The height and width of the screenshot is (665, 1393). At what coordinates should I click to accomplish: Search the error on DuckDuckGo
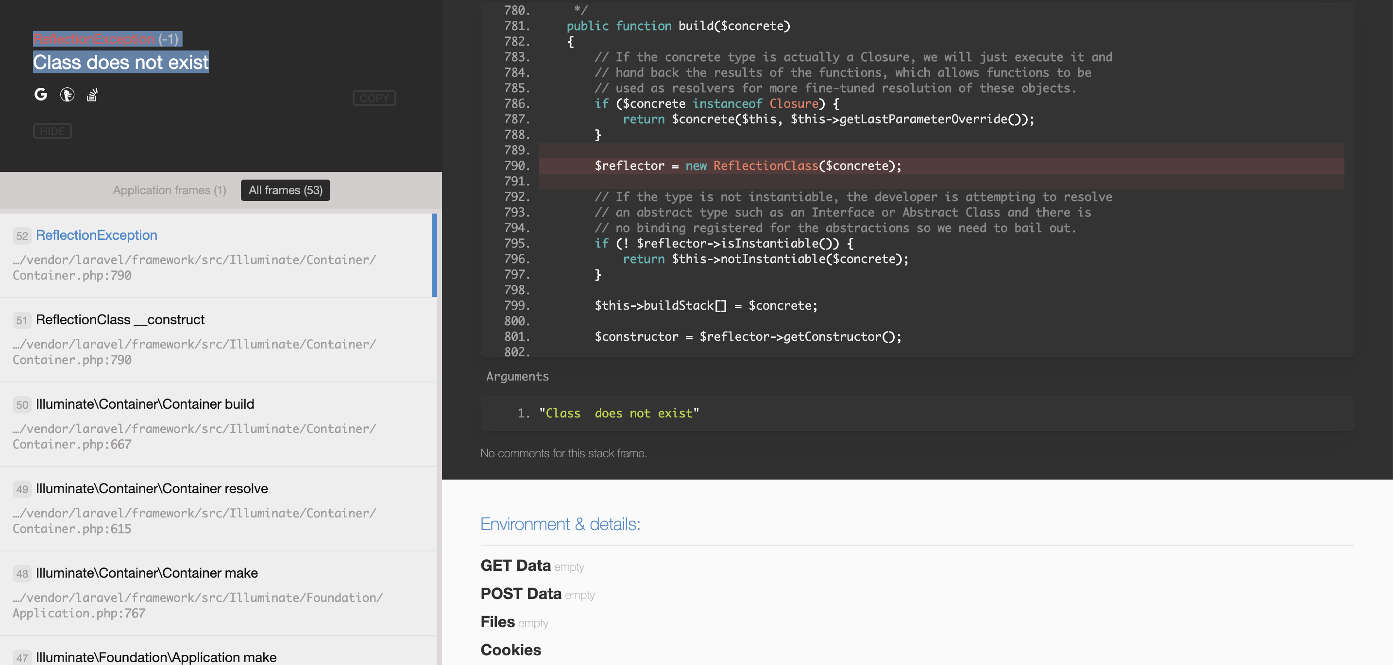[x=67, y=94]
